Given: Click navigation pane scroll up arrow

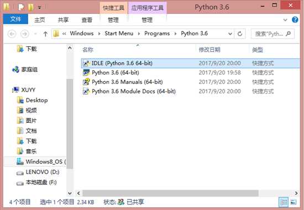Looking at the screenshot, I should pos(70,48).
